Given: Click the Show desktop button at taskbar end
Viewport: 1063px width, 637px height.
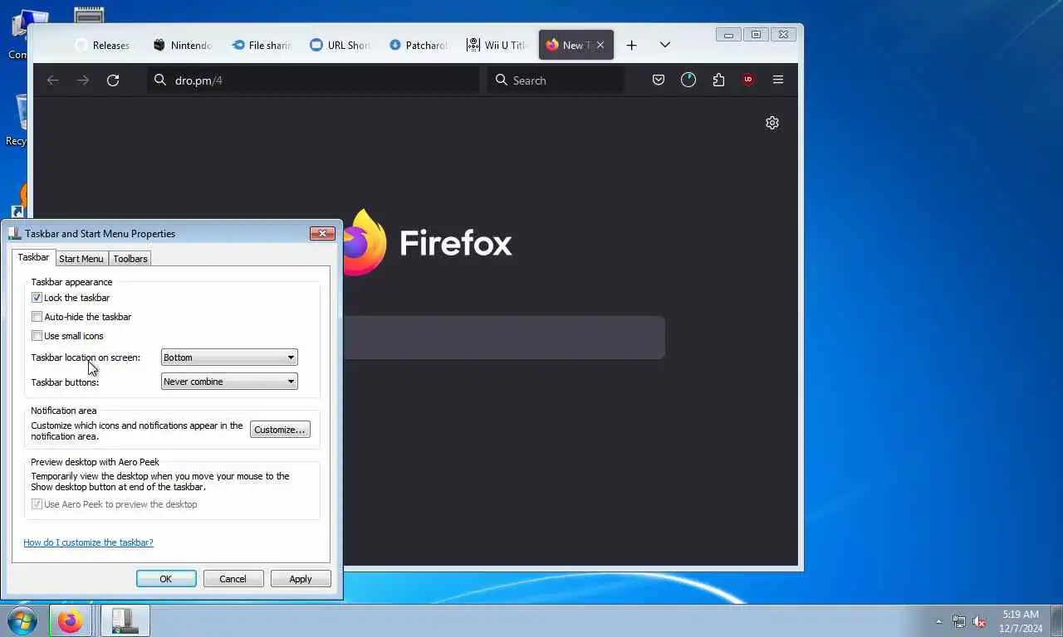Looking at the screenshot, I should click(1056, 621).
